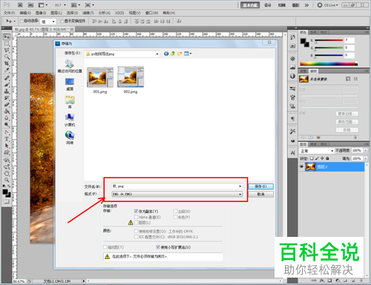Image resolution: width=371 pixels, height=285 pixels.
Task: Open the 窗口(W) menu
Action: (151, 13)
